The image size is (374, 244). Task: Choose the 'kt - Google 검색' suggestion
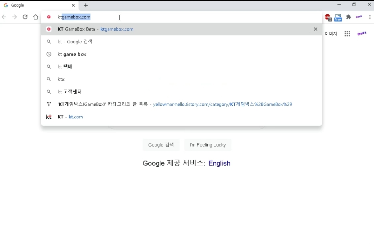click(182, 42)
